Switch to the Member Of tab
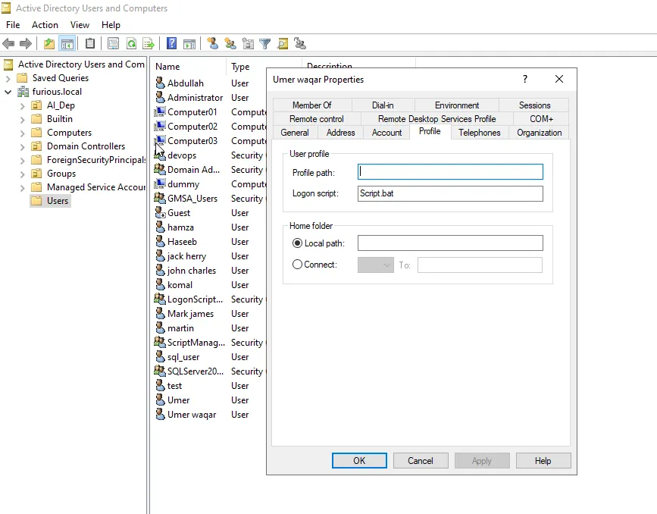The image size is (657, 514). point(311,105)
